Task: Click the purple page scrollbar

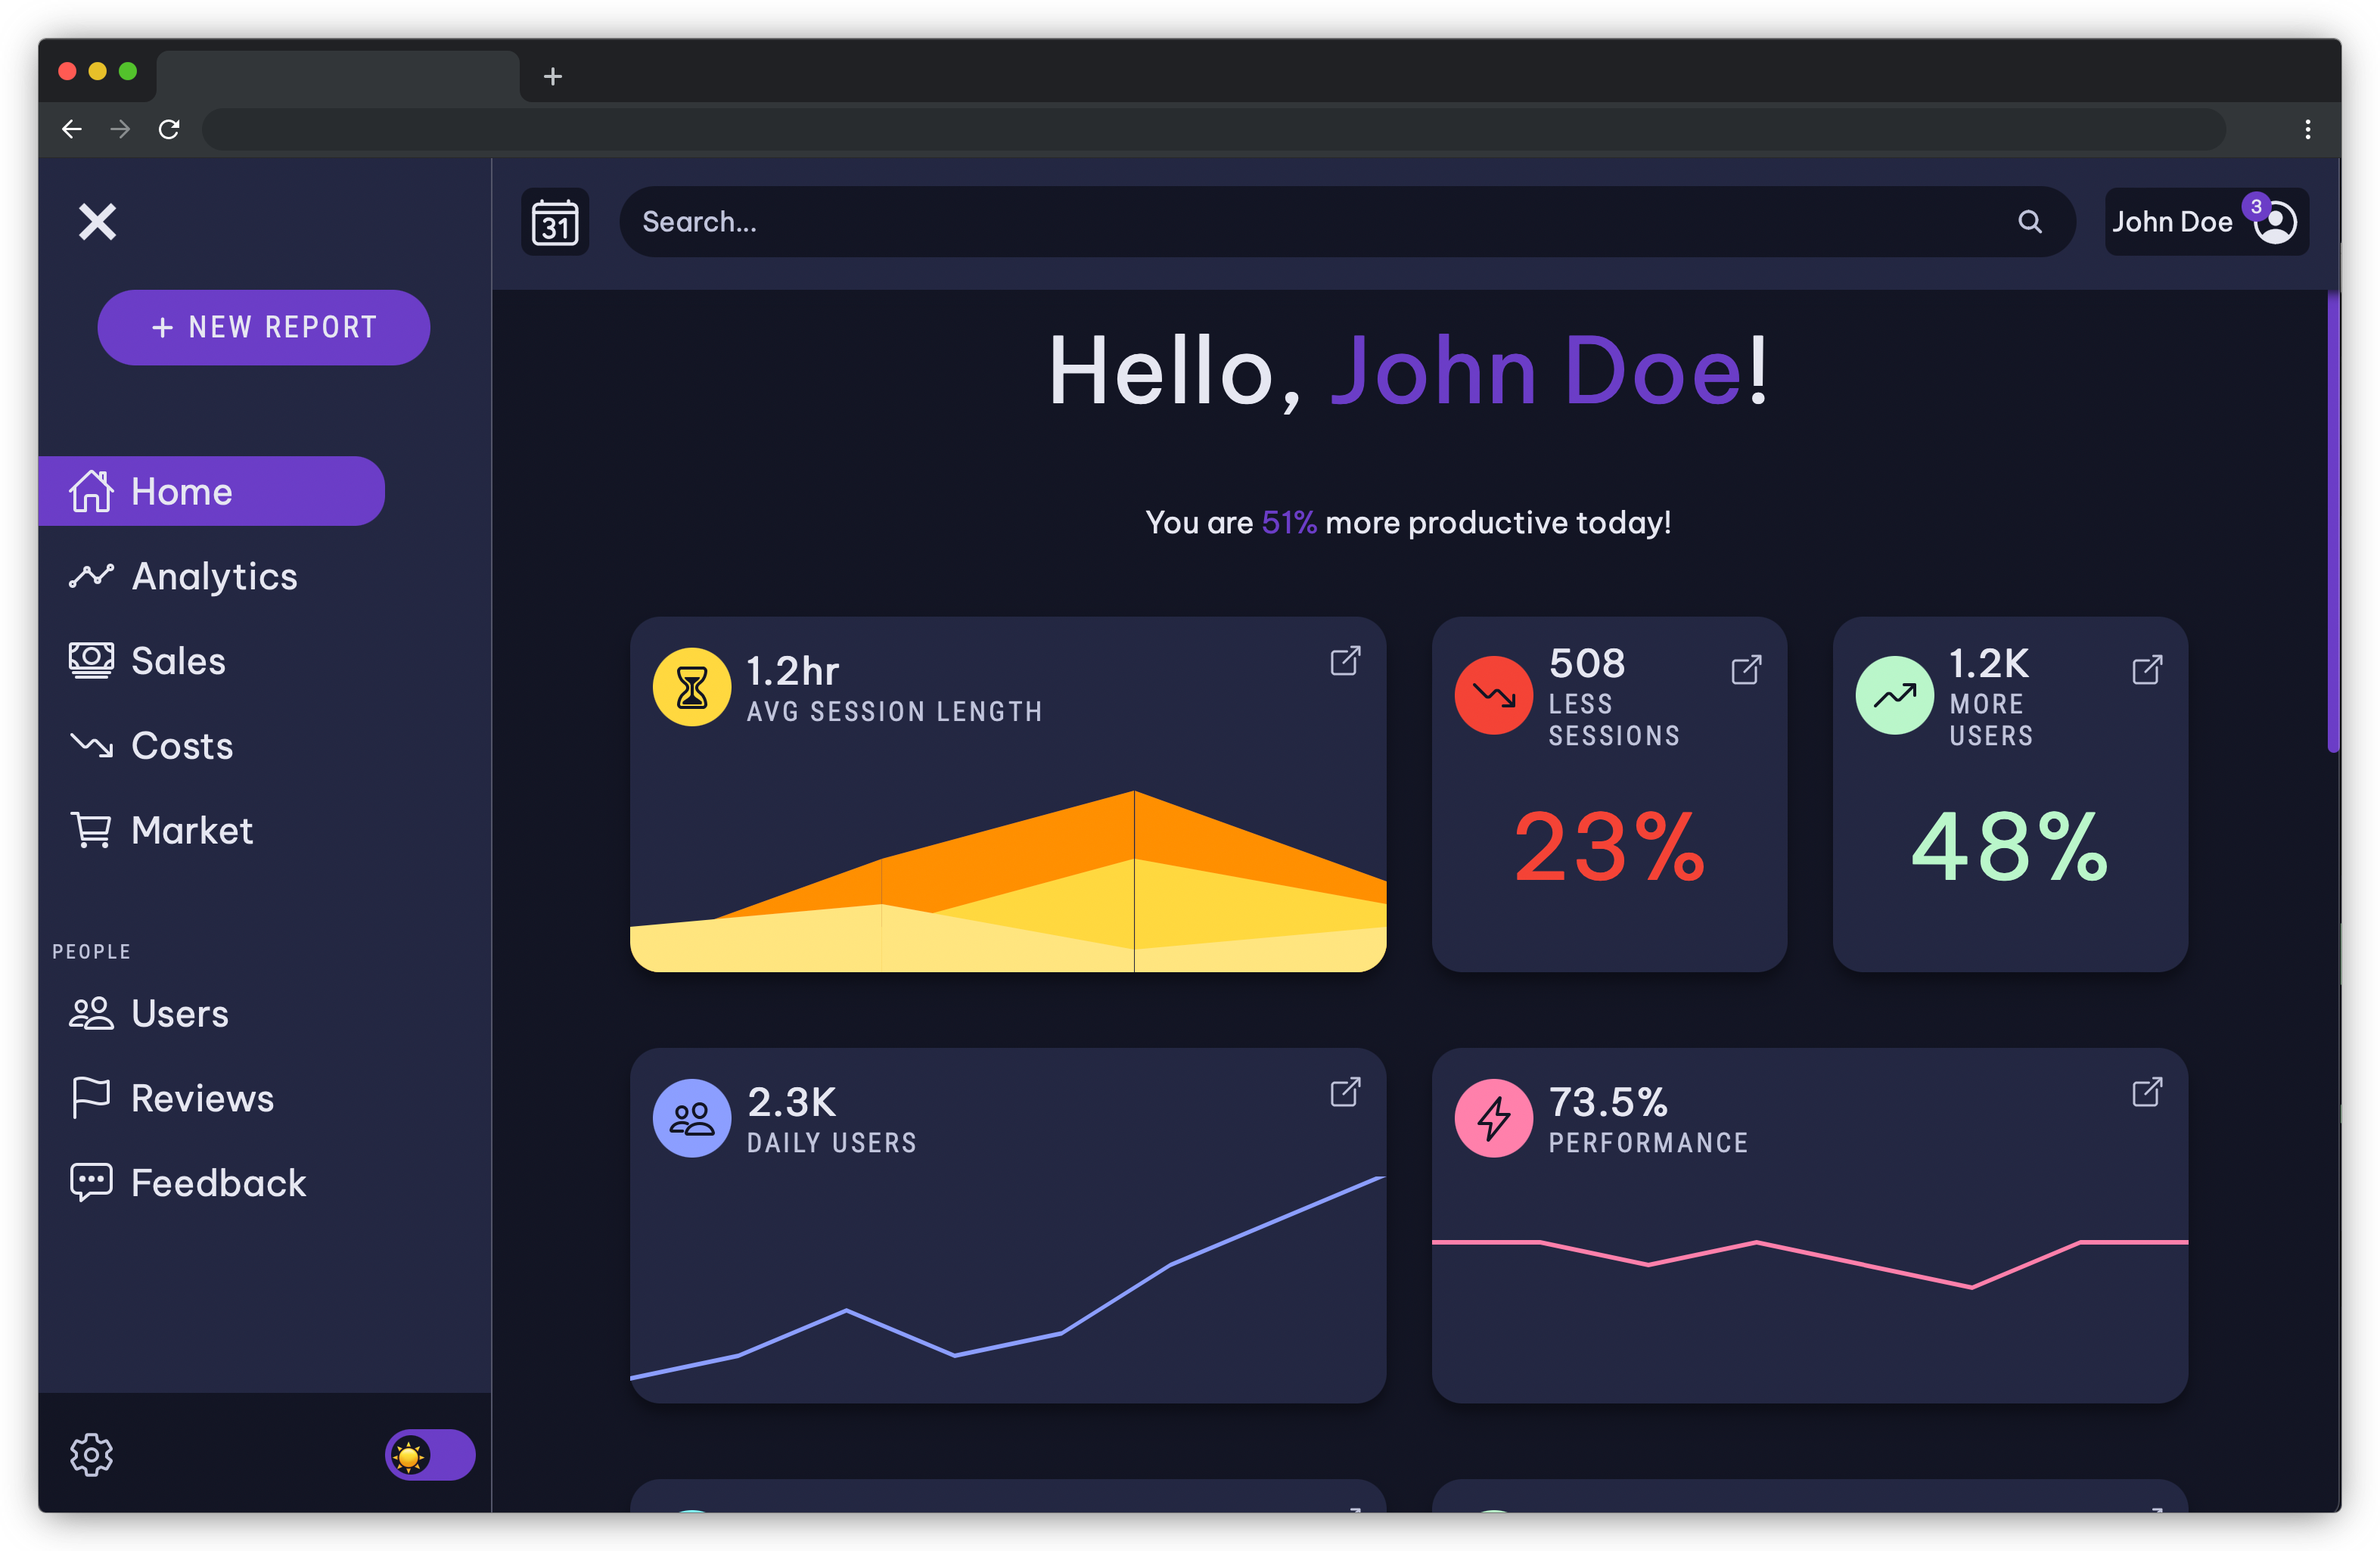Action: click(2333, 520)
